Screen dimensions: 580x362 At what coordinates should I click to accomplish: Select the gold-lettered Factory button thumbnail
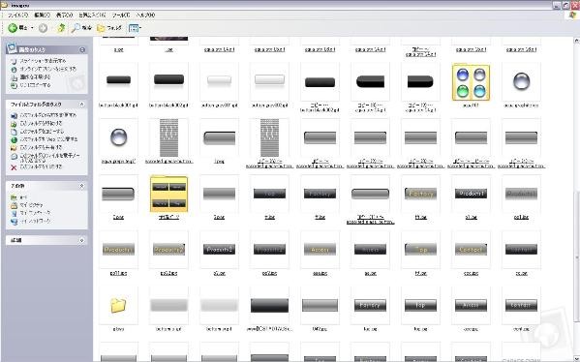coord(420,194)
